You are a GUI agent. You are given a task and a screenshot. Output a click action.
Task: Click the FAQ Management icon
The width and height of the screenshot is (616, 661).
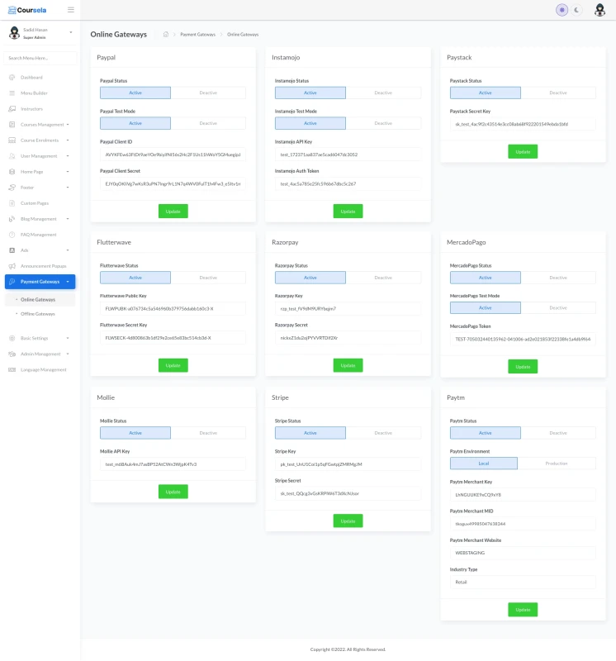click(12, 235)
